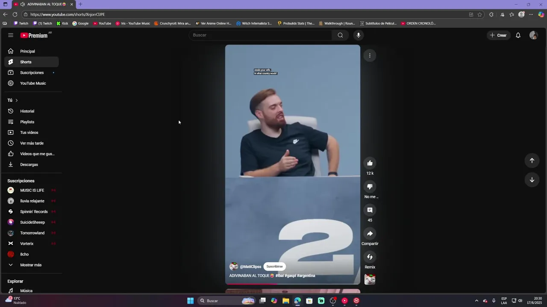Click the YouTube Buscar search field
The width and height of the screenshot is (547, 307).
click(x=261, y=35)
